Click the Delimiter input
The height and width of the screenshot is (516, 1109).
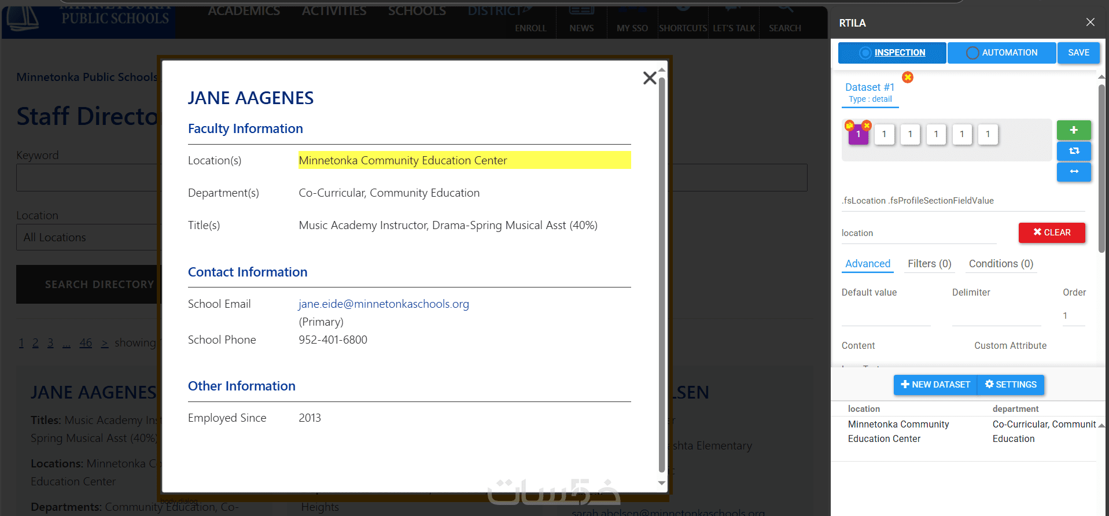pyautogui.click(x=997, y=316)
